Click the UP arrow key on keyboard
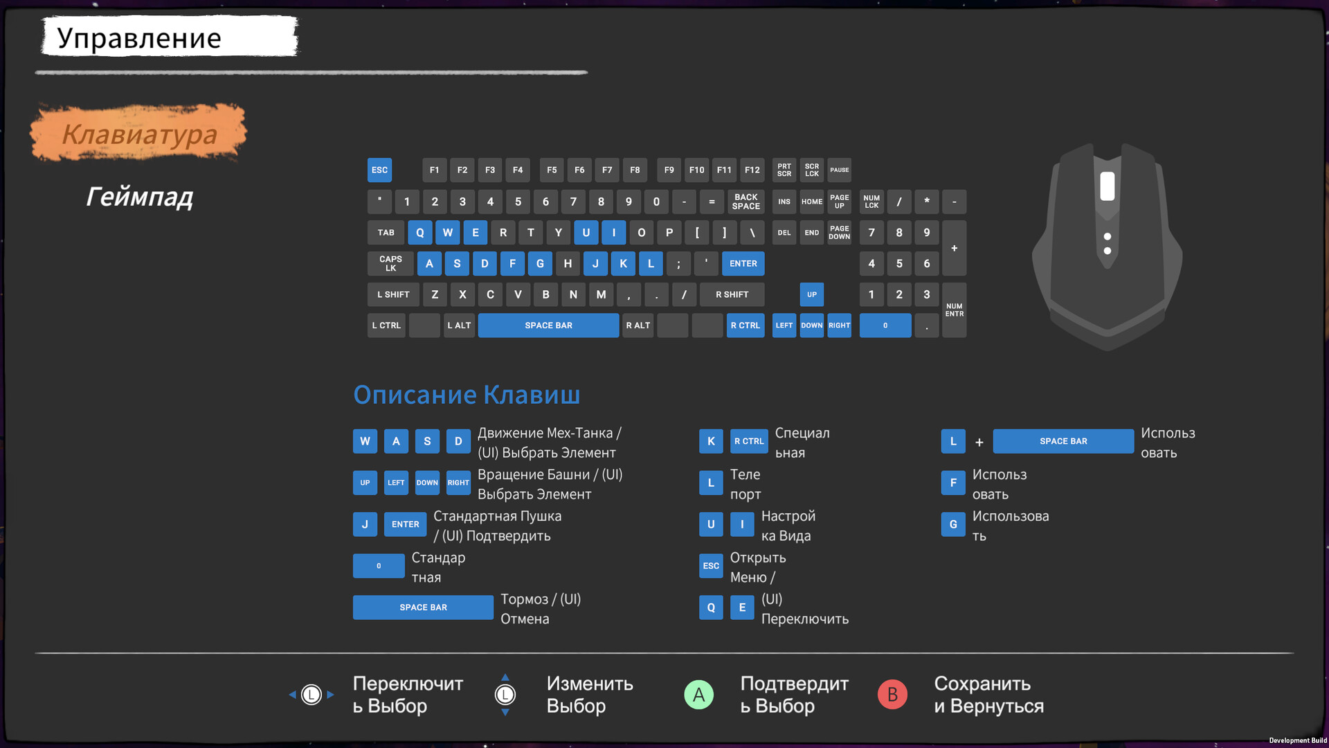Screen dimensions: 1329x748 pos(811,294)
